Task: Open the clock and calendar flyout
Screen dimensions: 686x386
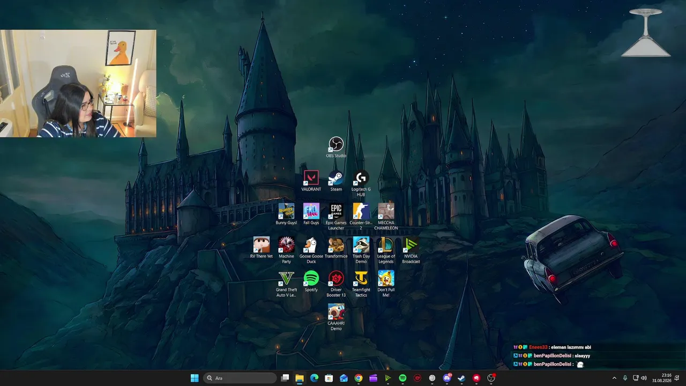Action: point(662,378)
